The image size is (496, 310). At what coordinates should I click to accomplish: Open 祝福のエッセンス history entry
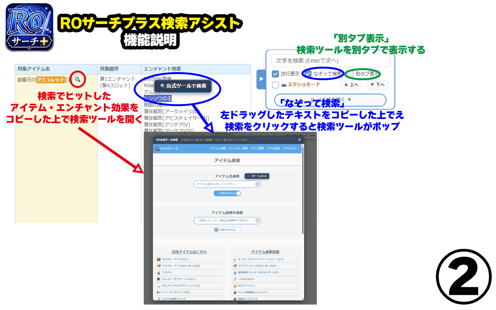(x=248, y=299)
